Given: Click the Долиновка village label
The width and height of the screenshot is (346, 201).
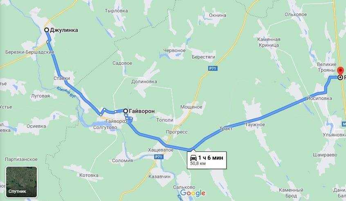Looking at the screenshot, I should (144, 81).
